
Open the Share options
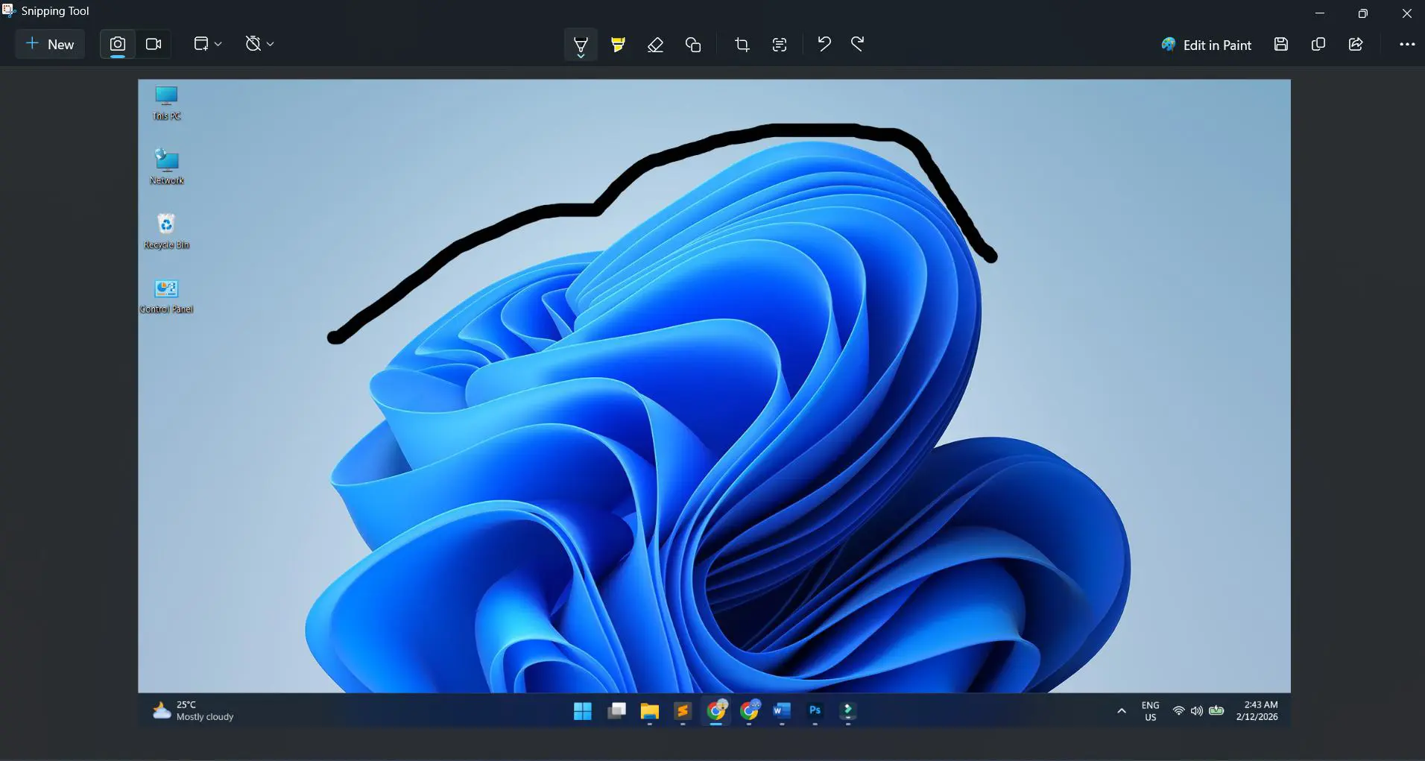[x=1356, y=44]
